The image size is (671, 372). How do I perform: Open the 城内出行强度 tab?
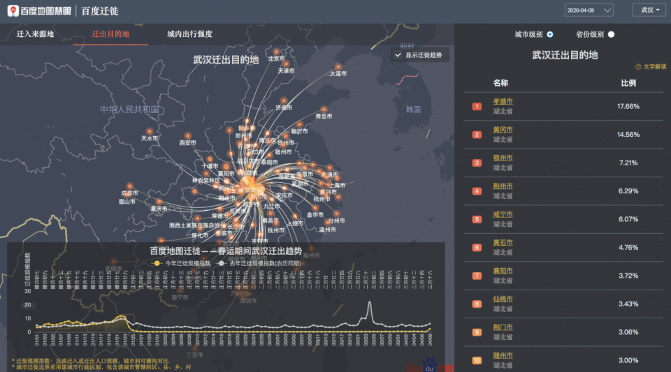point(189,34)
